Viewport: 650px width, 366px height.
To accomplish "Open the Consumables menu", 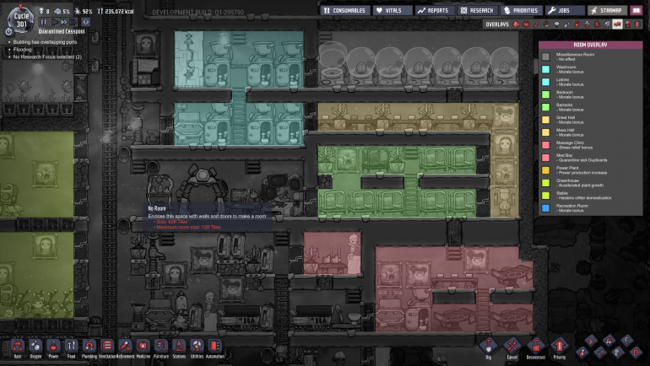I will tap(345, 10).
